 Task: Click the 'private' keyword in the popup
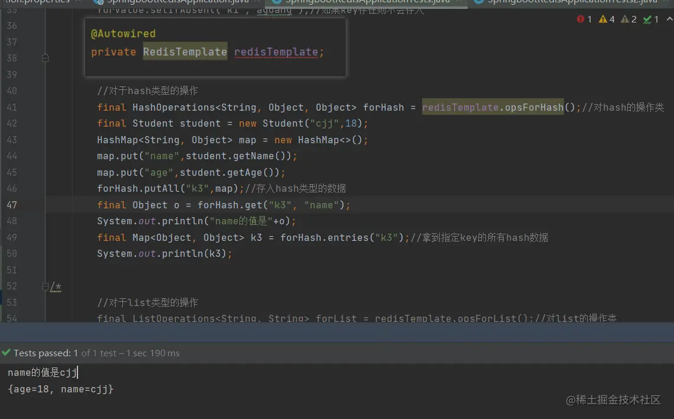coord(114,52)
